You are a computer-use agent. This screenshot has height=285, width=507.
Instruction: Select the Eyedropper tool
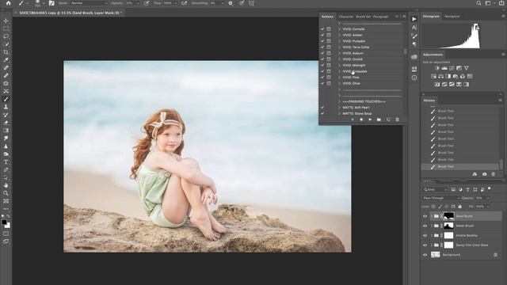(x=6, y=60)
